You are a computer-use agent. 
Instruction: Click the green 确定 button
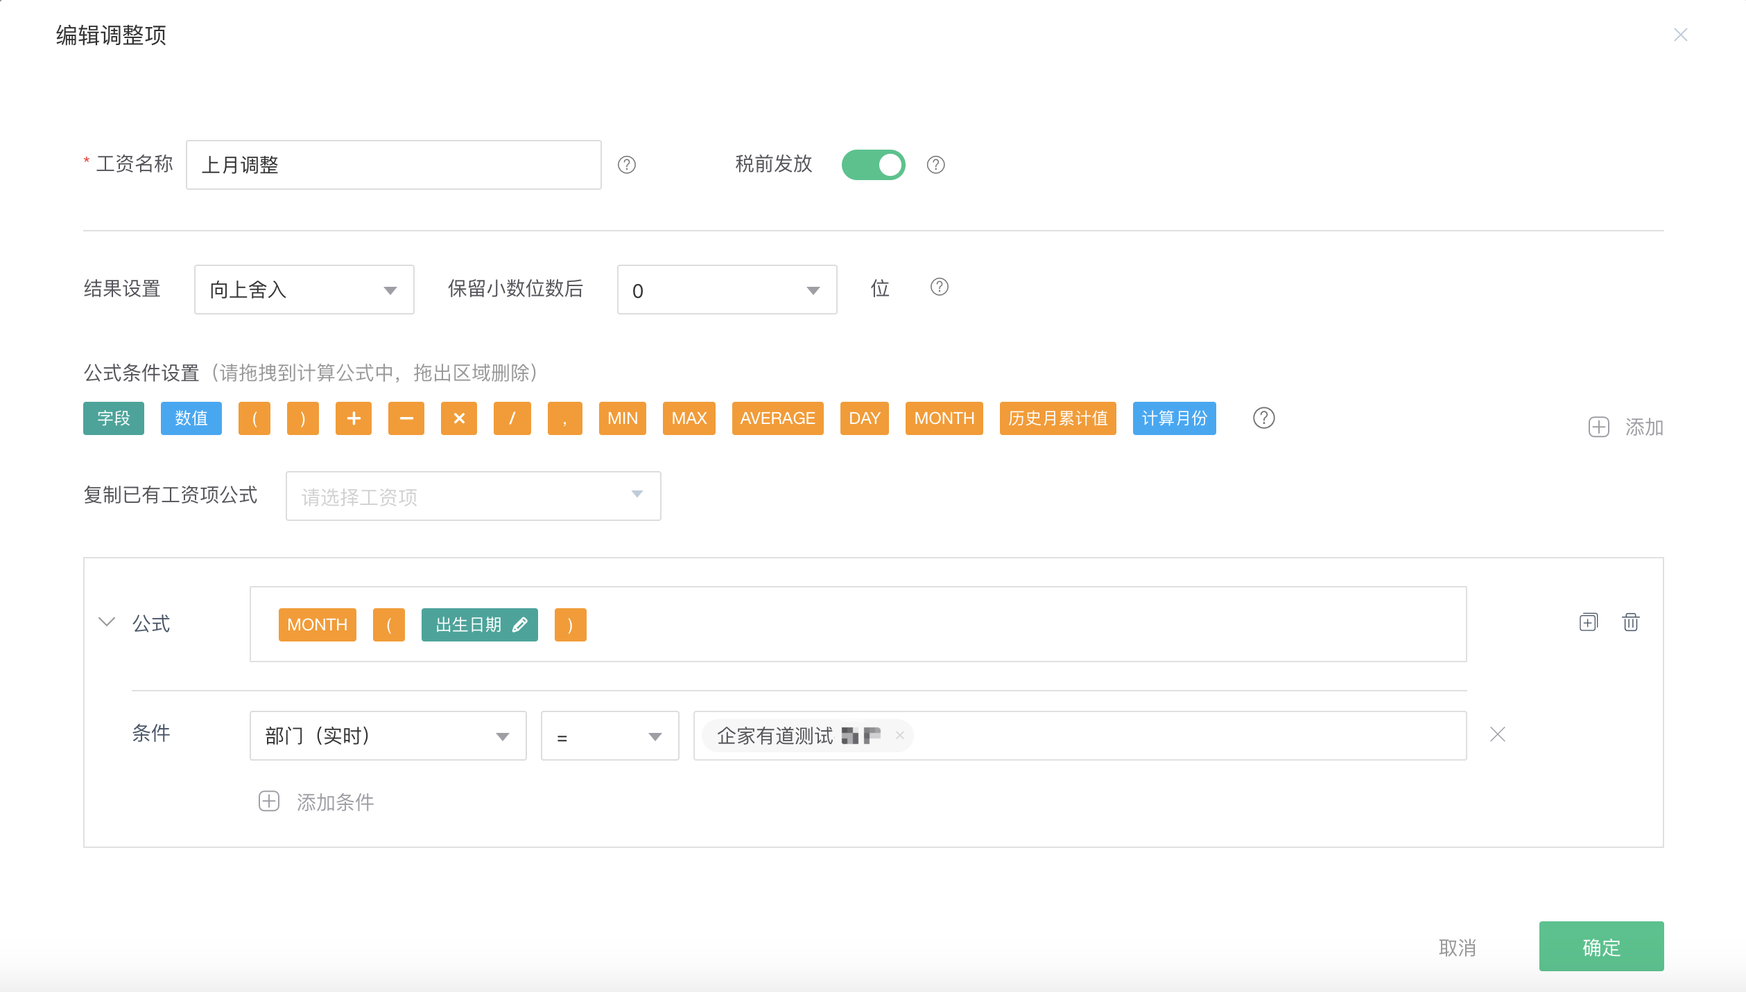tap(1600, 946)
